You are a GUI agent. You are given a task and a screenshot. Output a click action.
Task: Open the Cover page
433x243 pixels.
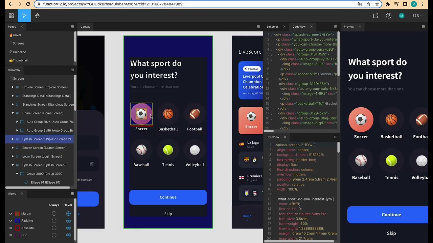click(x=15, y=35)
